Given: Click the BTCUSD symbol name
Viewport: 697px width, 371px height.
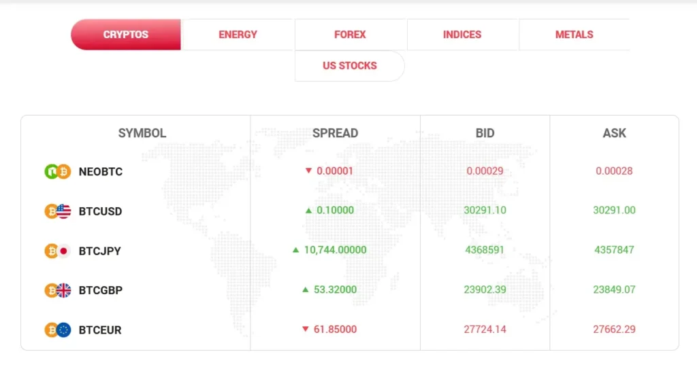Looking at the screenshot, I should coord(100,211).
